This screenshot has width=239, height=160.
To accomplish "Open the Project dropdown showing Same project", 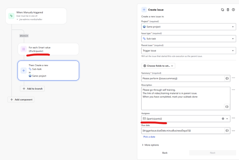I will (188, 27).
